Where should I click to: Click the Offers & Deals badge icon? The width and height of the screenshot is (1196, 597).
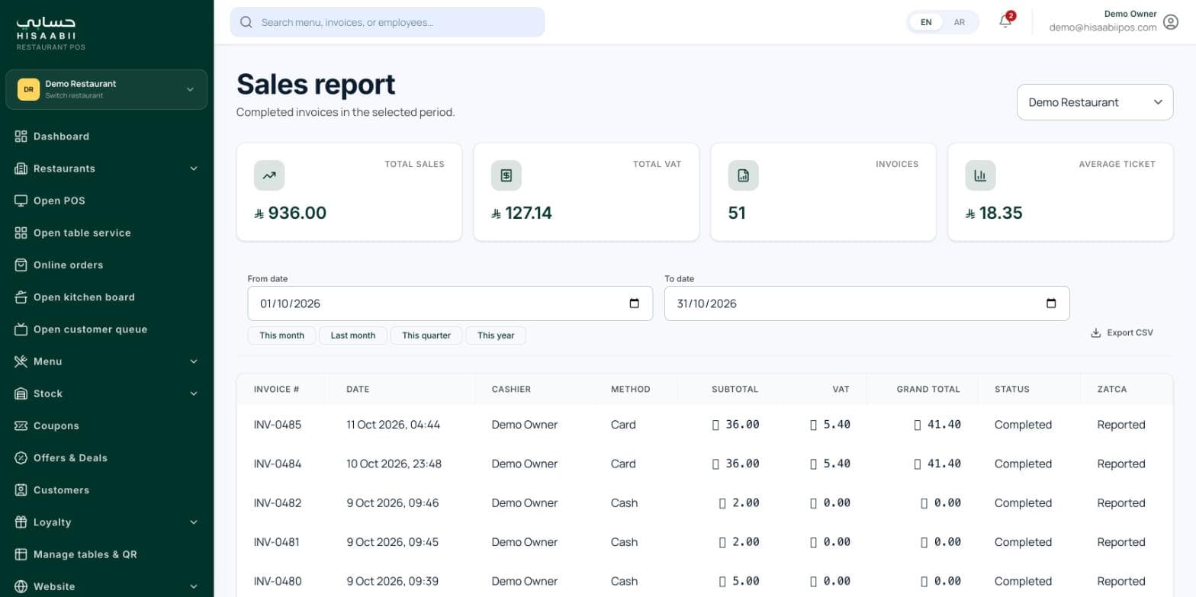pos(21,457)
